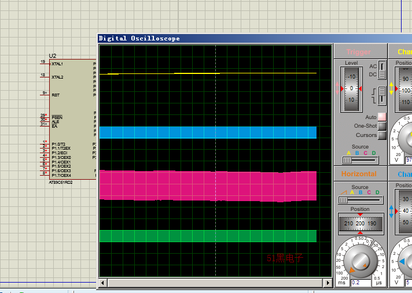
Task: Click the XTAL2 pin on U2
Action: click(57, 77)
